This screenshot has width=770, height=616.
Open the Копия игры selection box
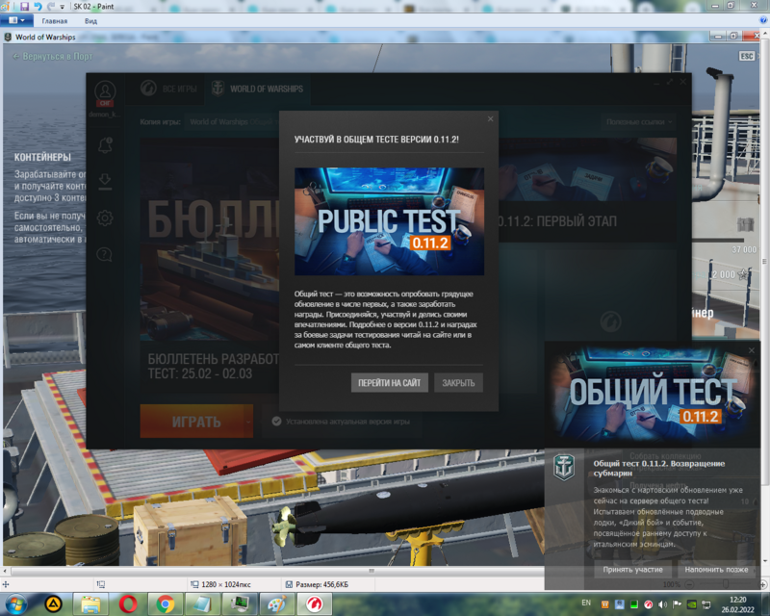coord(231,122)
